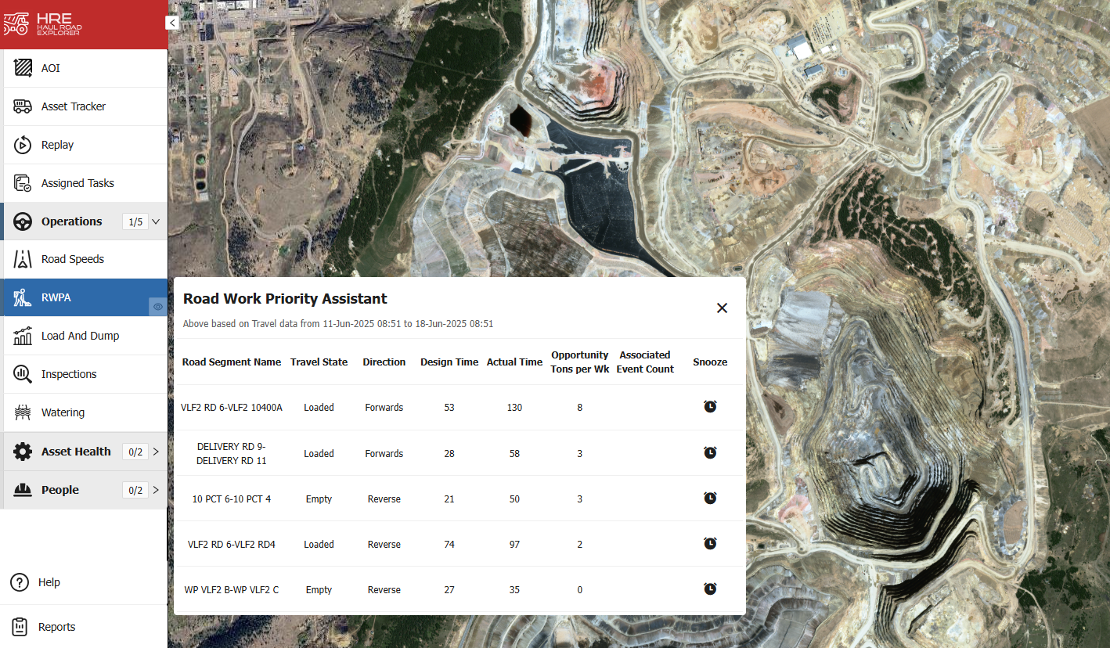Open the Help link

pos(49,582)
